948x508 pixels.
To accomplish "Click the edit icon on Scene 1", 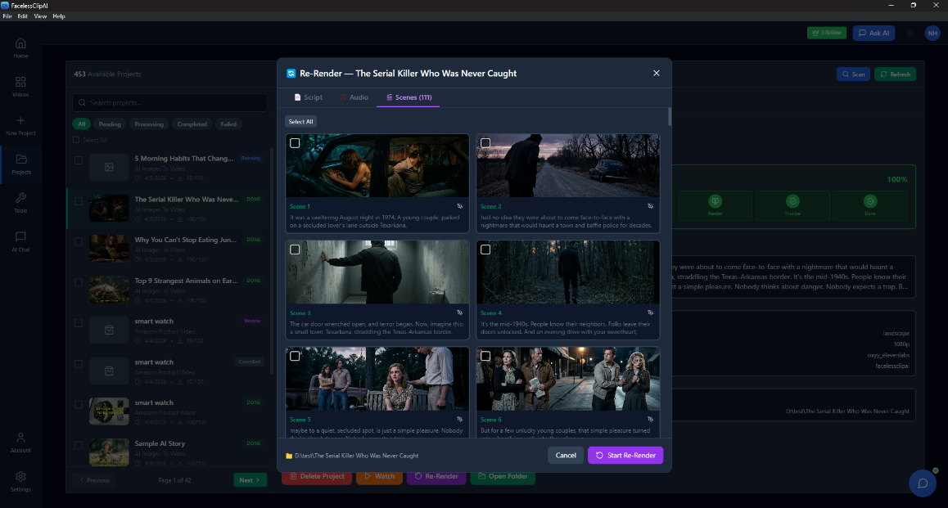I will (459, 206).
